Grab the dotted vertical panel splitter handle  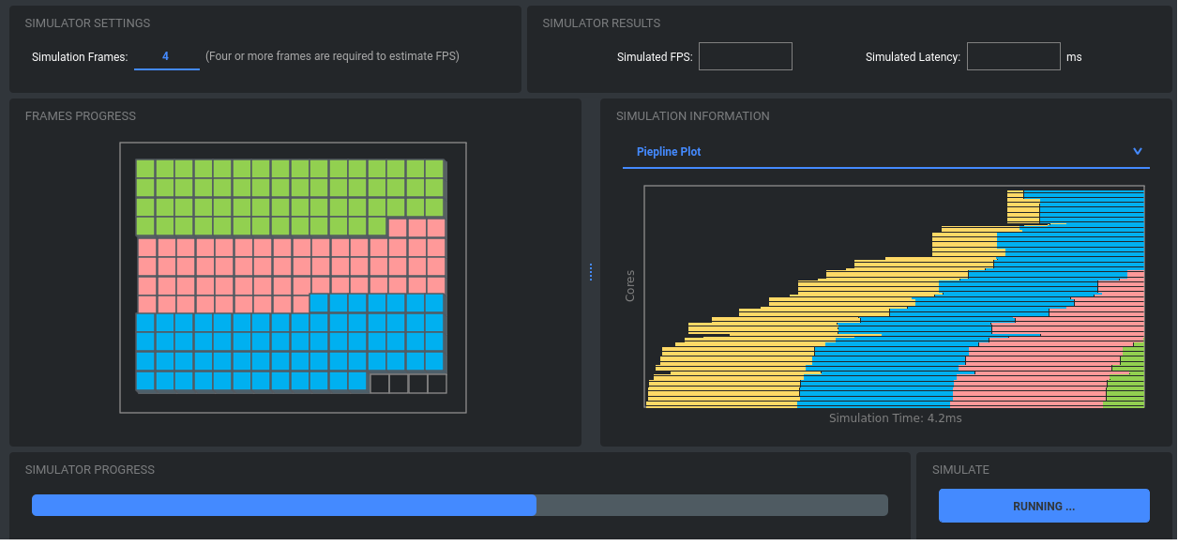point(591,272)
